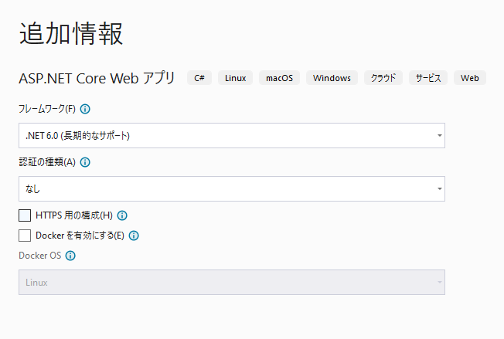This screenshot has height=339, width=504.
Task: Click the Windows tag
Action: pos(332,78)
